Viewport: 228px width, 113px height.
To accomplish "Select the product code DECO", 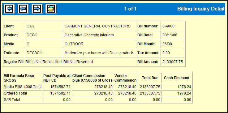I will [x=32, y=35].
